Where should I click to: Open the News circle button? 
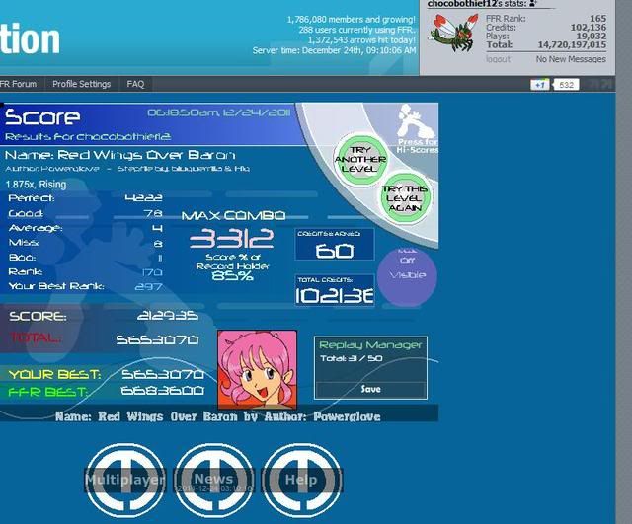pyautogui.click(x=213, y=481)
